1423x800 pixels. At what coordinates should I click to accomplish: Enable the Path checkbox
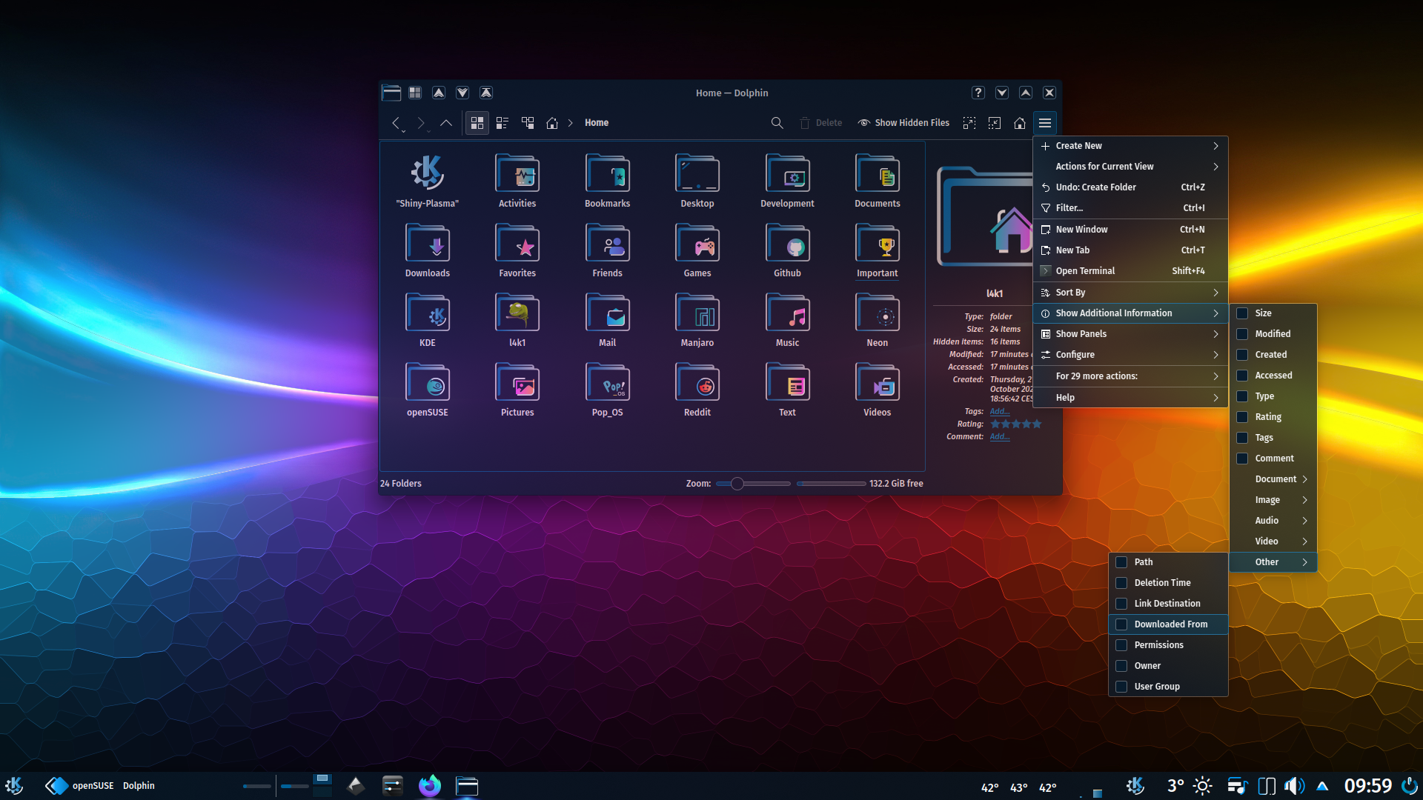pos(1121,562)
